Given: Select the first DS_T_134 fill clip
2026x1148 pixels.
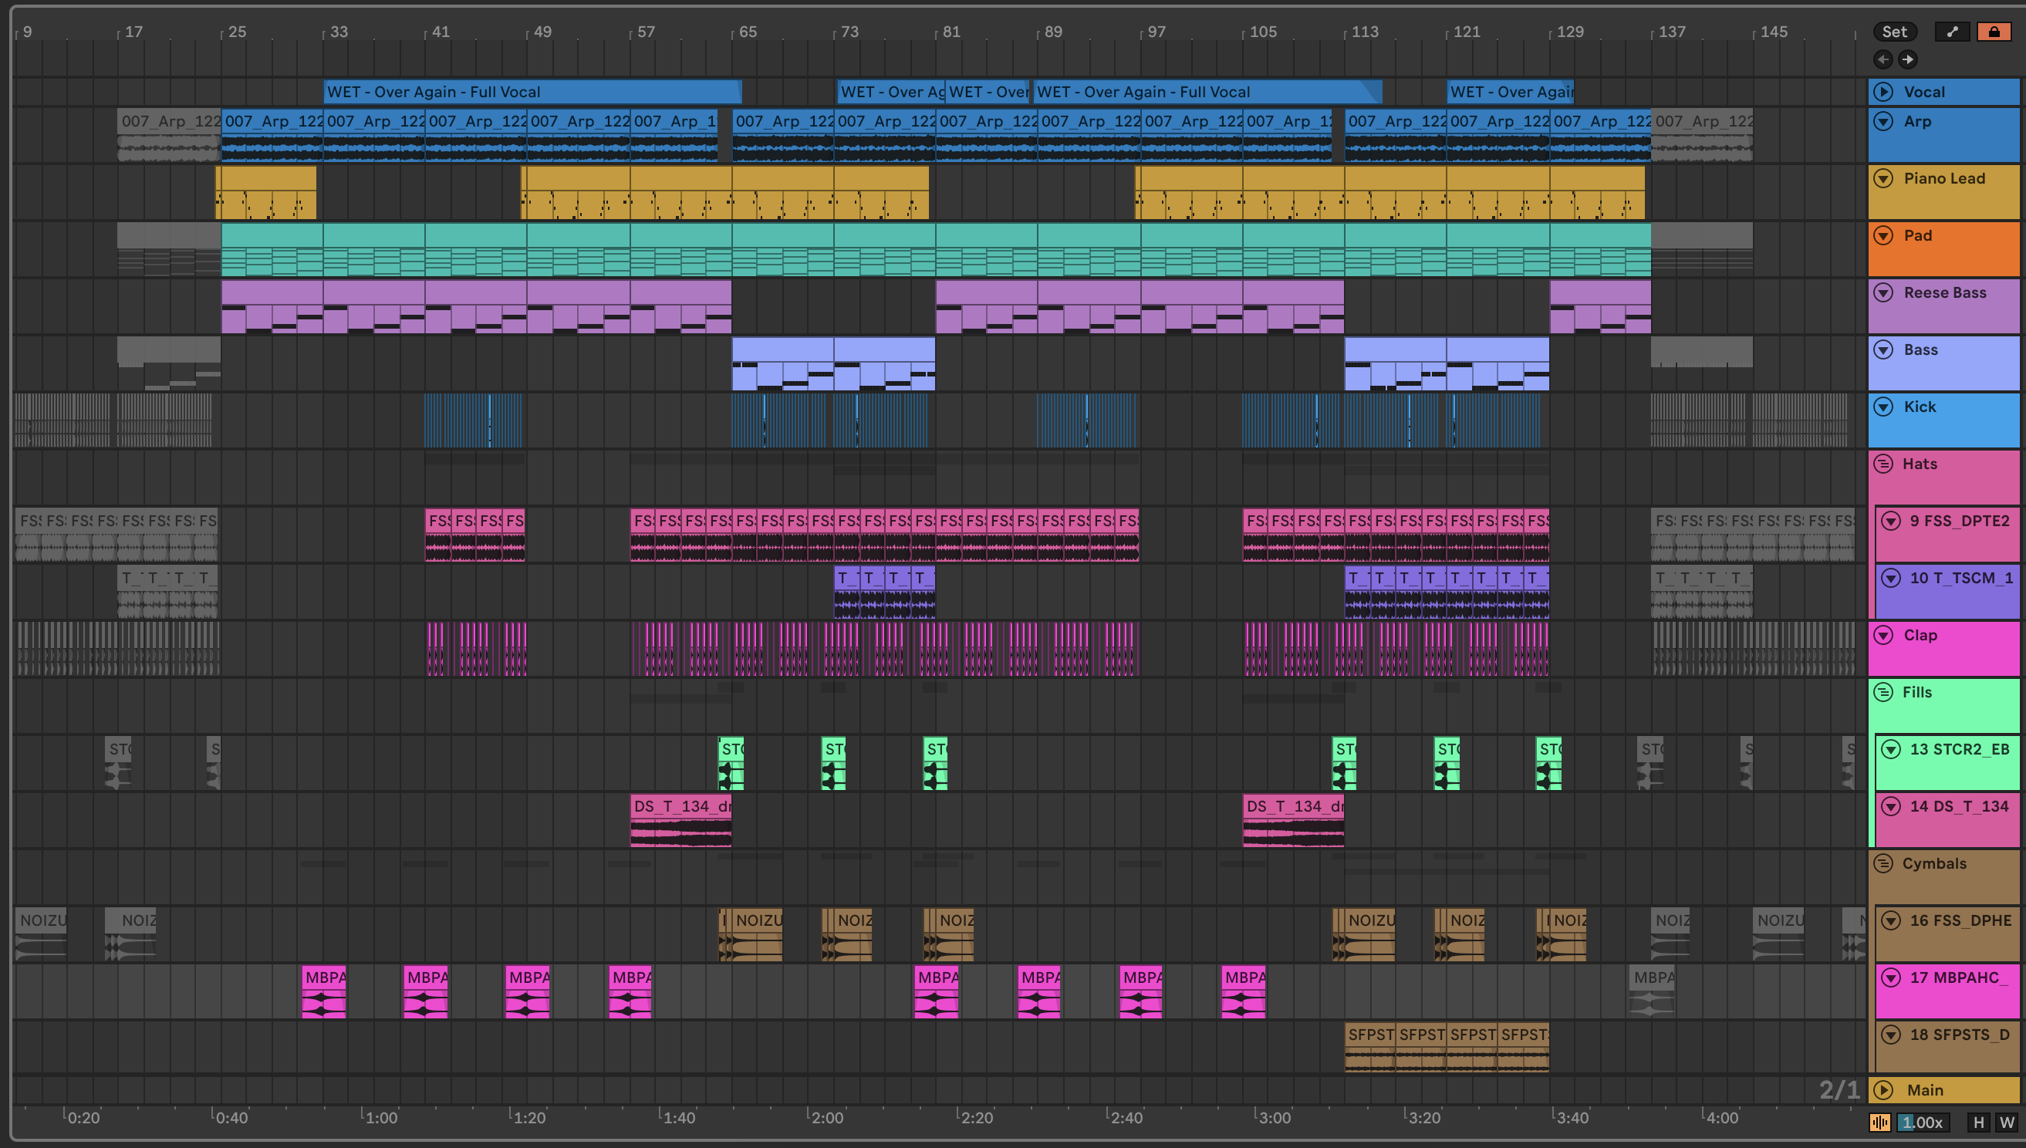Looking at the screenshot, I should [x=681, y=821].
